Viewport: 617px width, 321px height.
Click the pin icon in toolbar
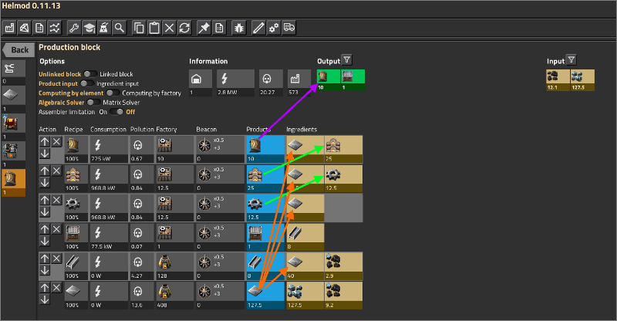(204, 28)
